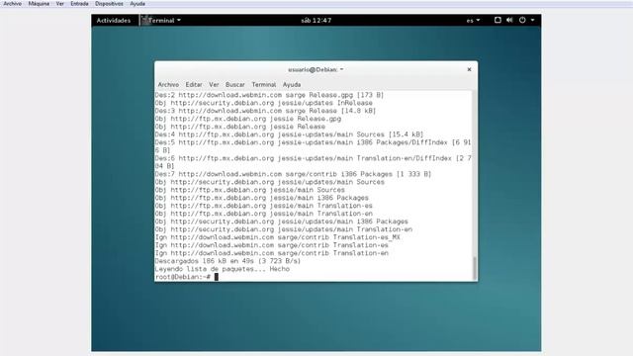Click the 'jessie/main Translation-es' line
Image resolution: width=633 pixels, height=356 pixels.
tap(264, 206)
